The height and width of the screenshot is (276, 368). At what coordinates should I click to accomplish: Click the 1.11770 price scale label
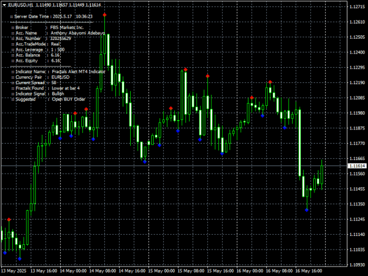(x=357, y=143)
